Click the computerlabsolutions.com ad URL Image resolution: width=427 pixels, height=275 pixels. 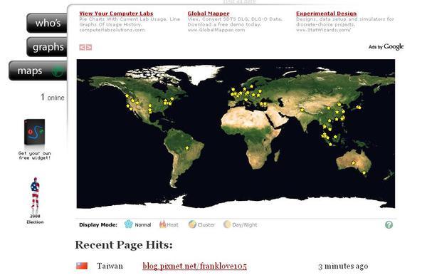point(112,30)
